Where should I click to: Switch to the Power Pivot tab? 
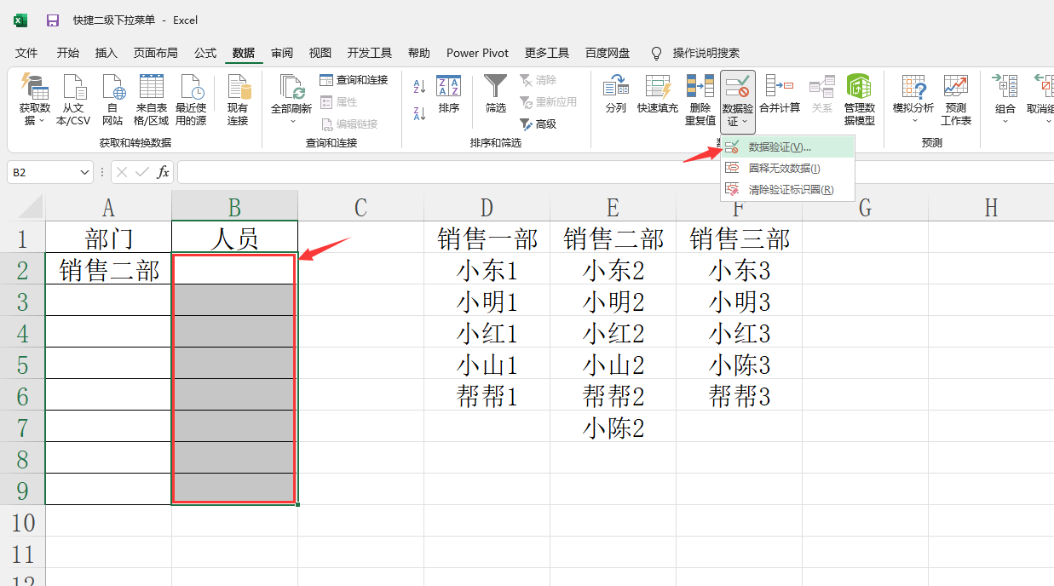coord(477,53)
